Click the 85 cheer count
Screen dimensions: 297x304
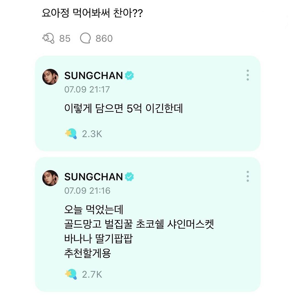(65, 39)
